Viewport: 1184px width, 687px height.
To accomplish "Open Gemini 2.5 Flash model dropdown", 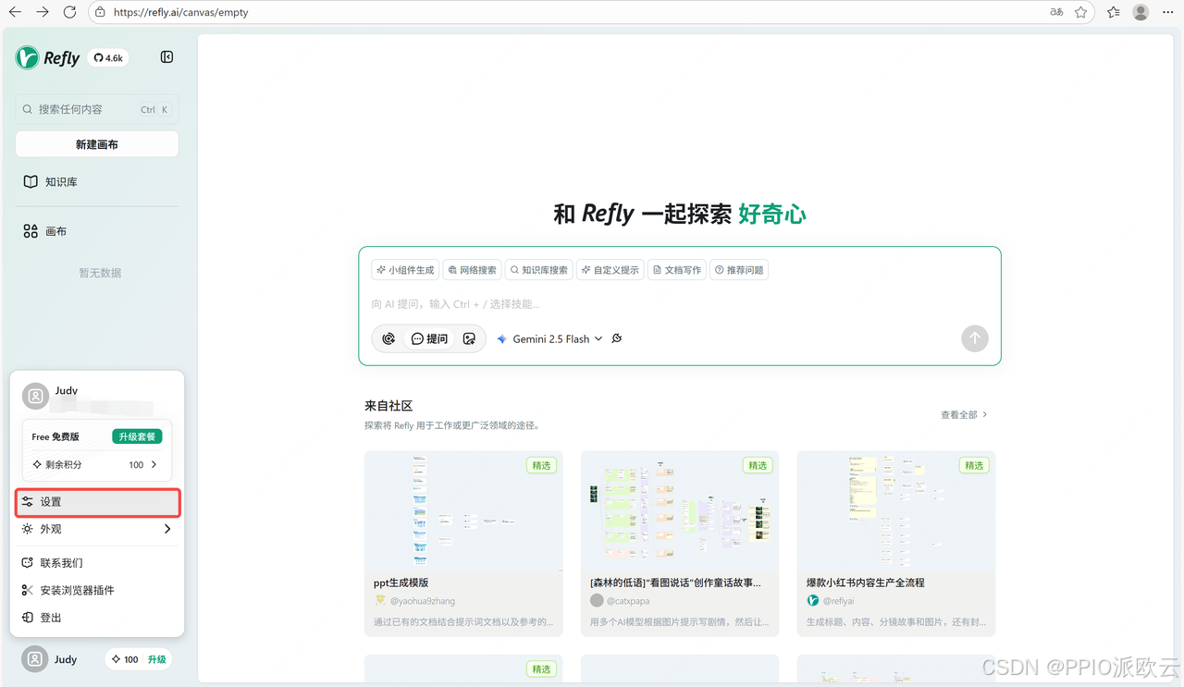I will pyautogui.click(x=549, y=339).
